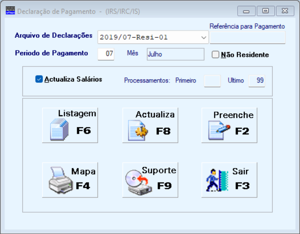This screenshot has height=234, width=300.
Task: Click the Primeiro processamento field
Action: coord(212,81)
